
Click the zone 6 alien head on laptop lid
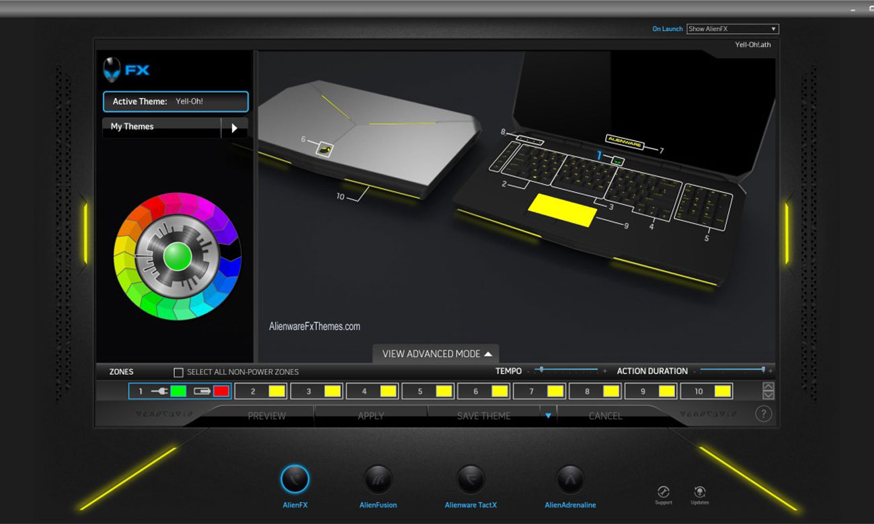(x=325, y=148)
